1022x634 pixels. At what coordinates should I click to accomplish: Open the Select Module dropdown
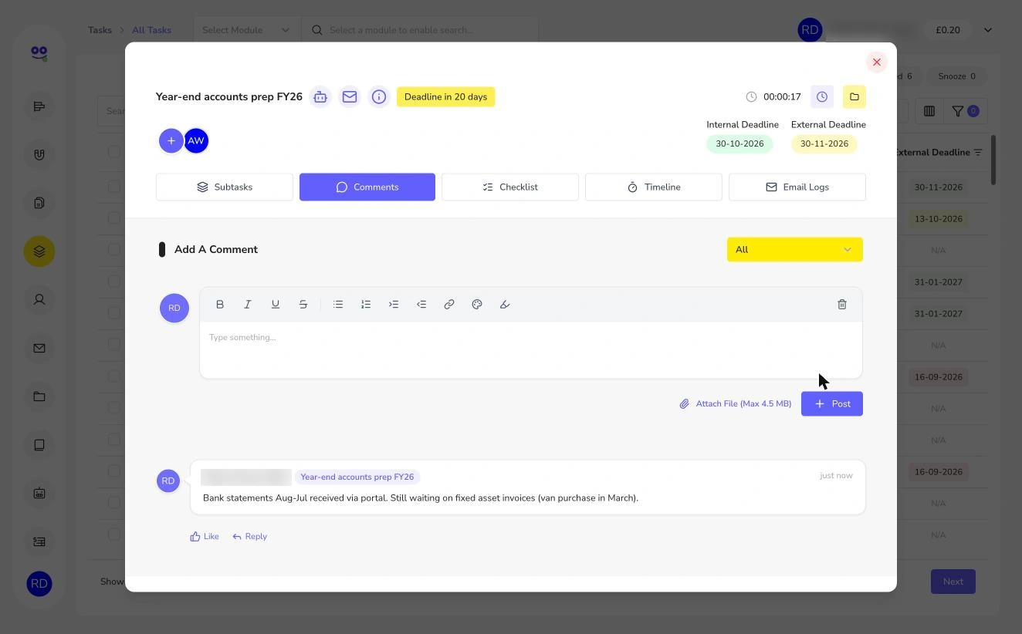point(246,30)
